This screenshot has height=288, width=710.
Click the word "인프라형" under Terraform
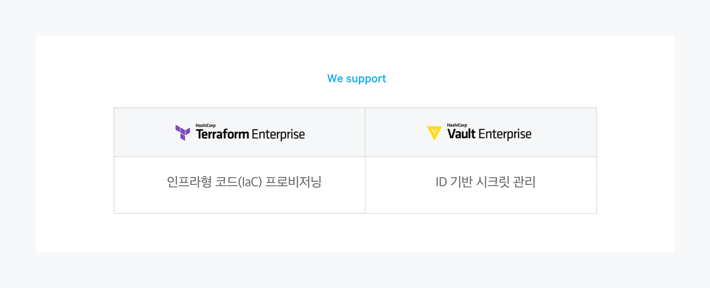click(x=189, y=182)
